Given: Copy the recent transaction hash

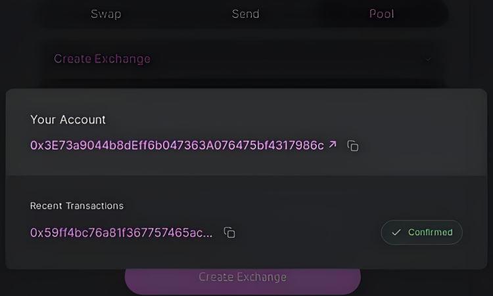Looking at the screenshot, I should pyautogui.click(x=229, y=232).
